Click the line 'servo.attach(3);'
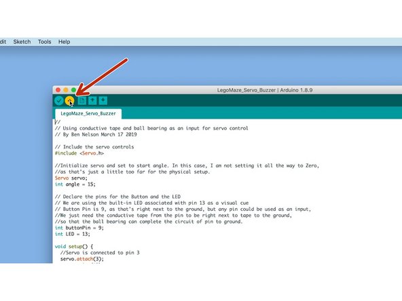Image resolution: width=402 pixels, height=301 pixels. click(82, 259)
